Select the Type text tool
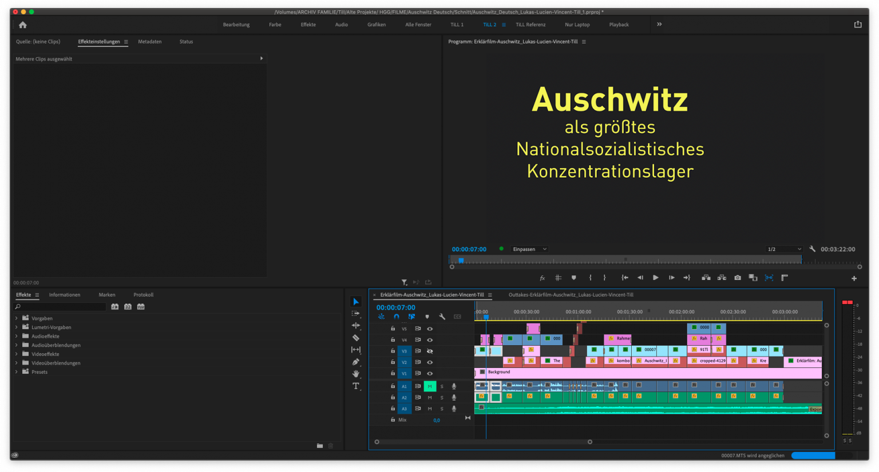The width and height of the screenshot is (879, 472). tap(356, 386)
